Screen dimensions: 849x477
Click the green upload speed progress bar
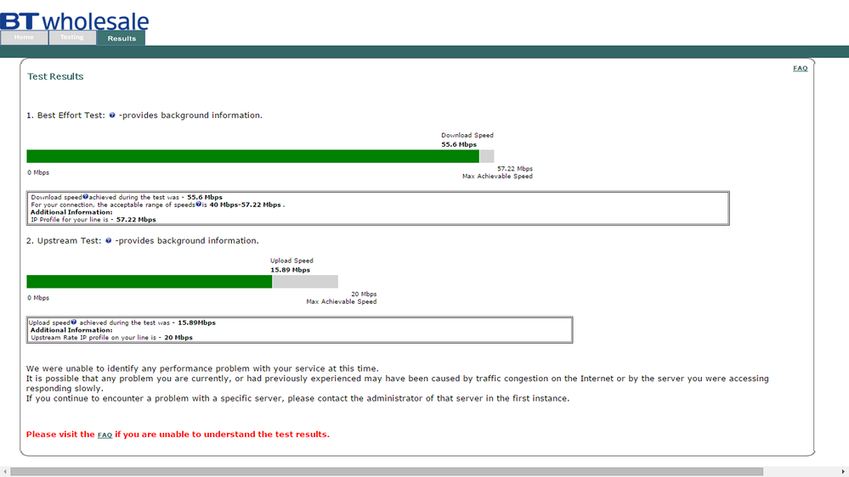coord(150,282)
